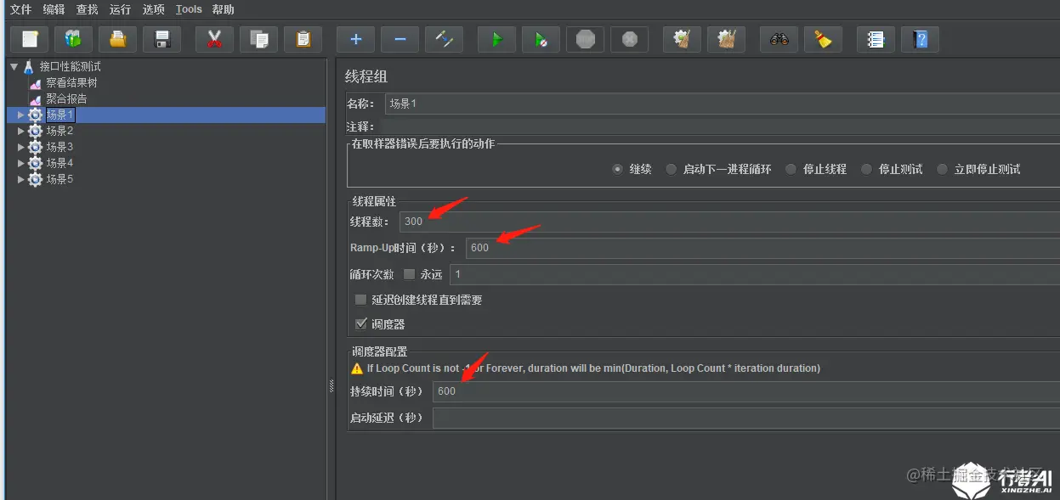Open the Function Helper dialog icon
1060x500 pixels.
(x=876, y=39)
